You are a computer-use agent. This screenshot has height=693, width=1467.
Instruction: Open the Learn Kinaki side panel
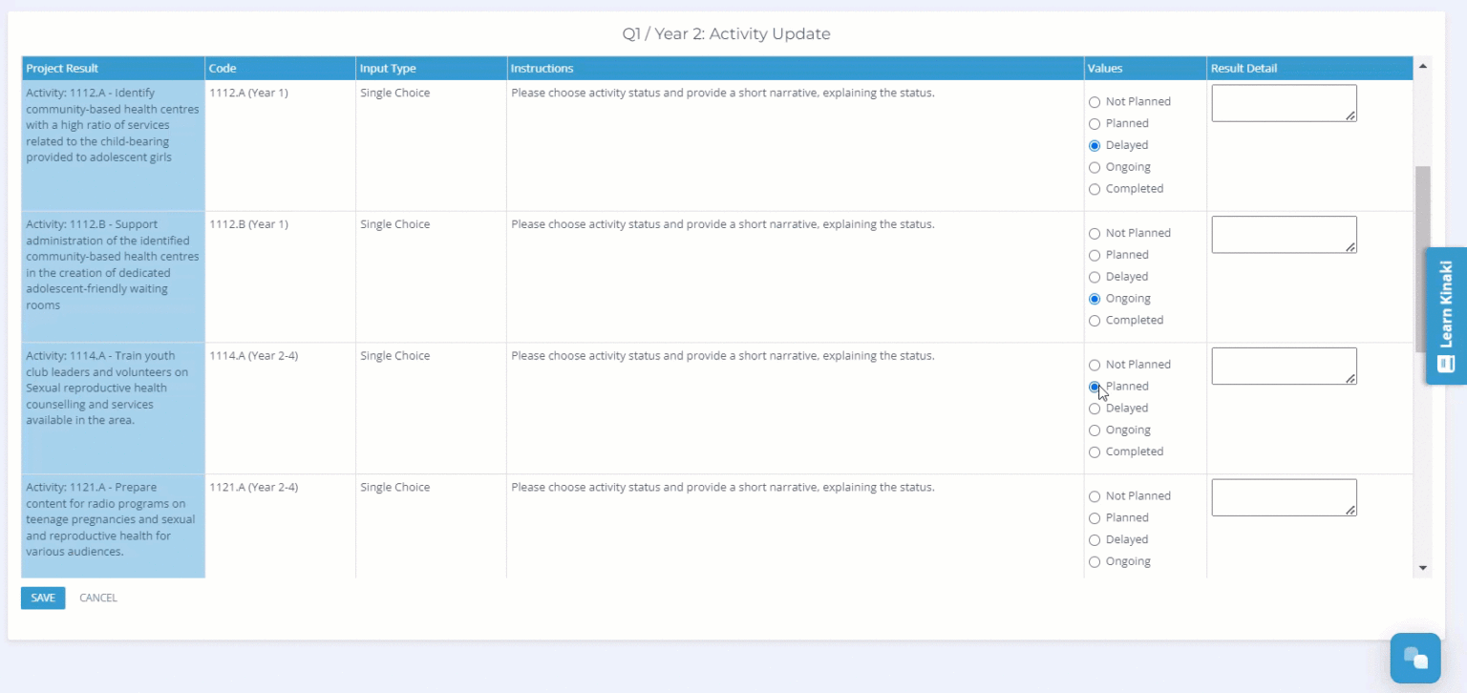(x=1446, y=316)
